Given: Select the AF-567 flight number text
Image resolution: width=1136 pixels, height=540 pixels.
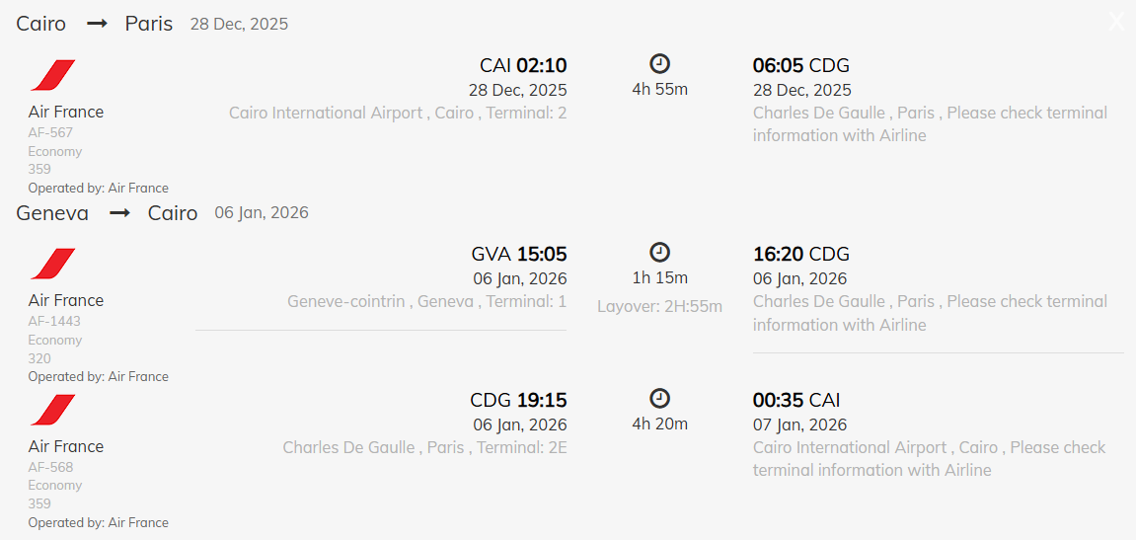Looking at the screenshot, I should tap(50, 132).
